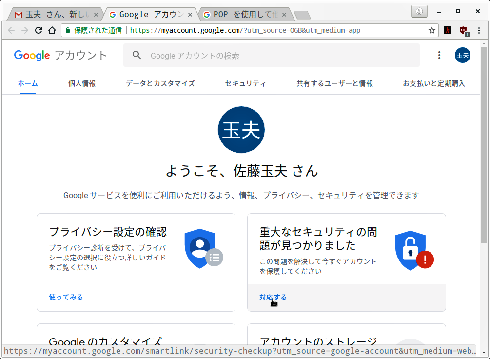Click the large 玉夫 profile picture
490x359 pixels.
coord(241,130)
